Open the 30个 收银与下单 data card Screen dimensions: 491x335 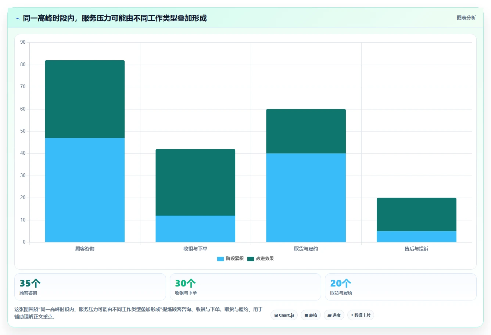click(x=246, y=287)
